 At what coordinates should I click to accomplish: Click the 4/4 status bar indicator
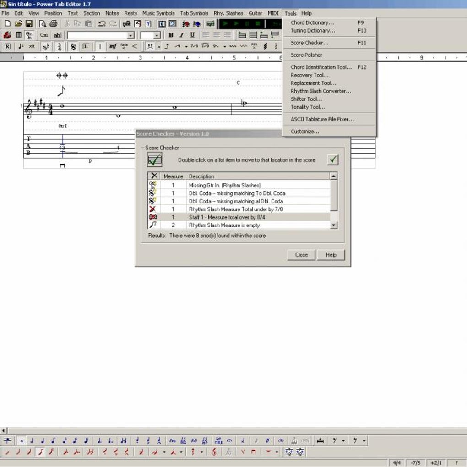click(396, 463)
